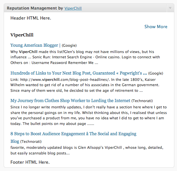Viewport: 177px width, 171px height.
Task: Click the (Technorati) label after the Blog link
Action: click(x=31, y=142)
